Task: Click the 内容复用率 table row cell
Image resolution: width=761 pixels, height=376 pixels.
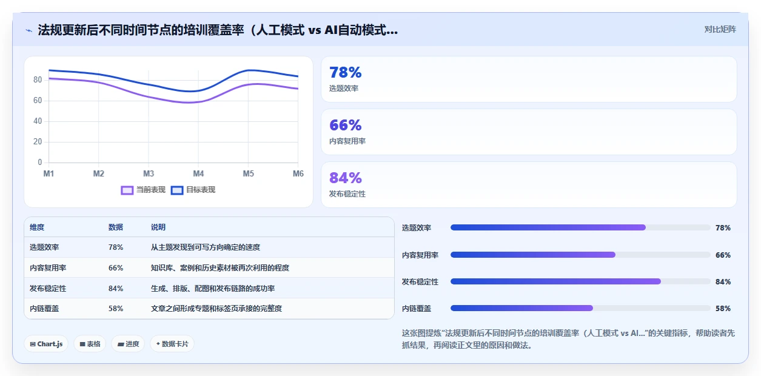Action: [48, 267]
